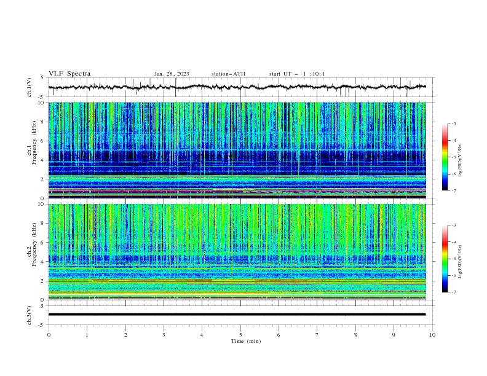The image size is (487, 376).
Task: Click the "5" tick on the time axis
Action: [x=240, y=335]
